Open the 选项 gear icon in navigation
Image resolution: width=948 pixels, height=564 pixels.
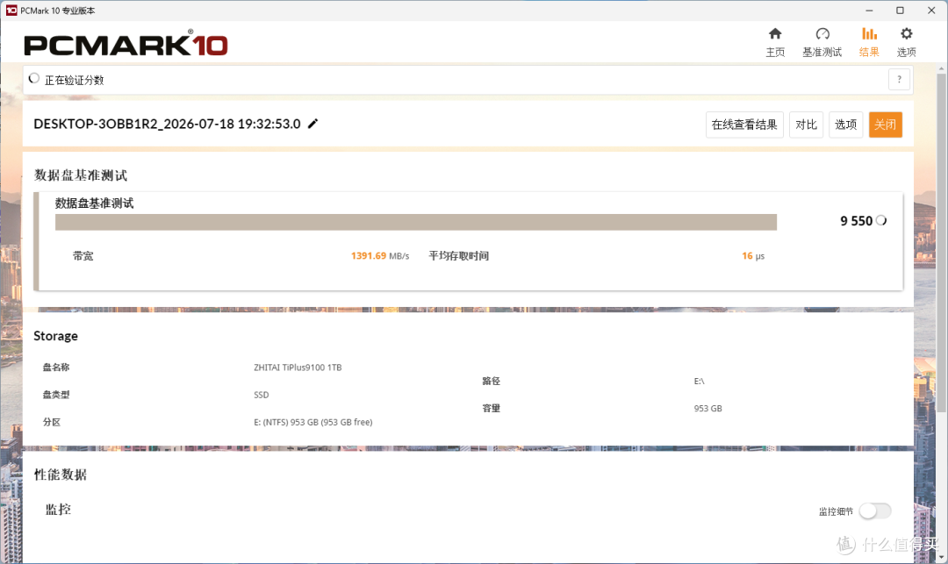tap(906, 34)
